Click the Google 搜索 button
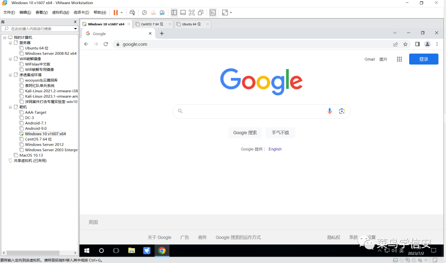The height and width of the screenshot is (263, 446). tap(245, 133)
